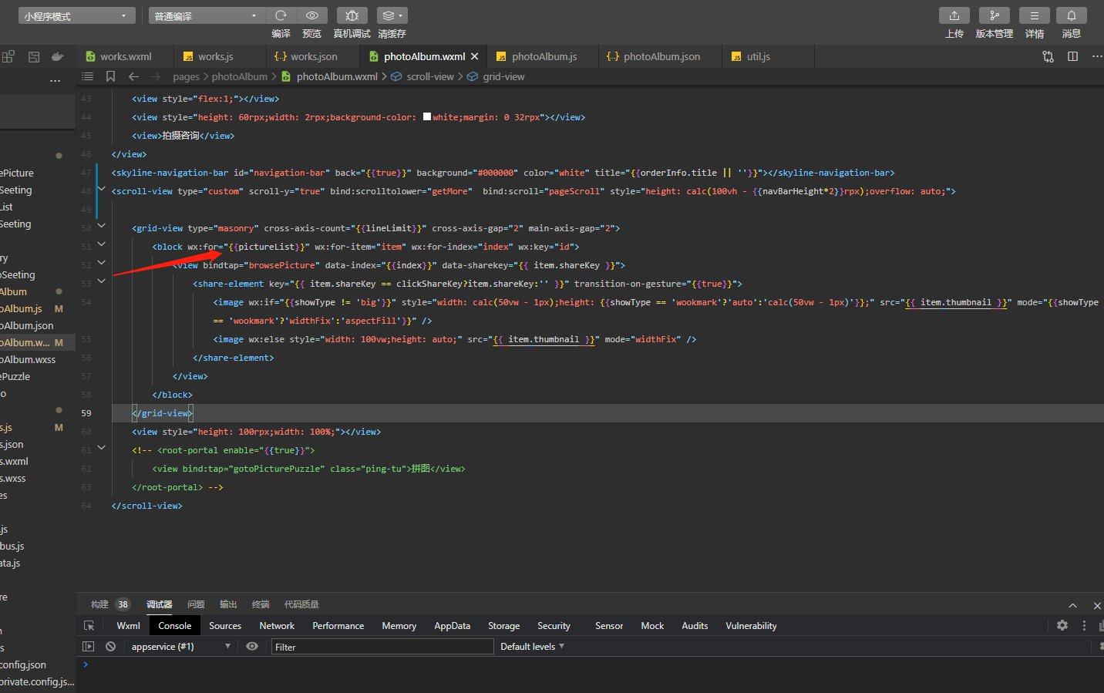Open the 代码质量 code quality tab

(x=301, y=604)
